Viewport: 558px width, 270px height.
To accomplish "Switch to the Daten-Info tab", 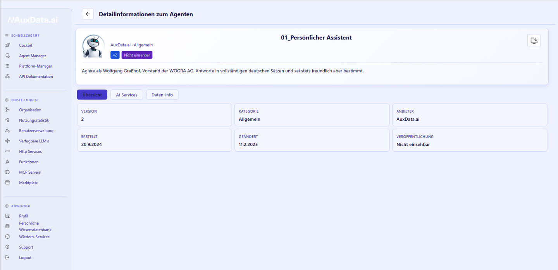I will (x=162, y=95).
